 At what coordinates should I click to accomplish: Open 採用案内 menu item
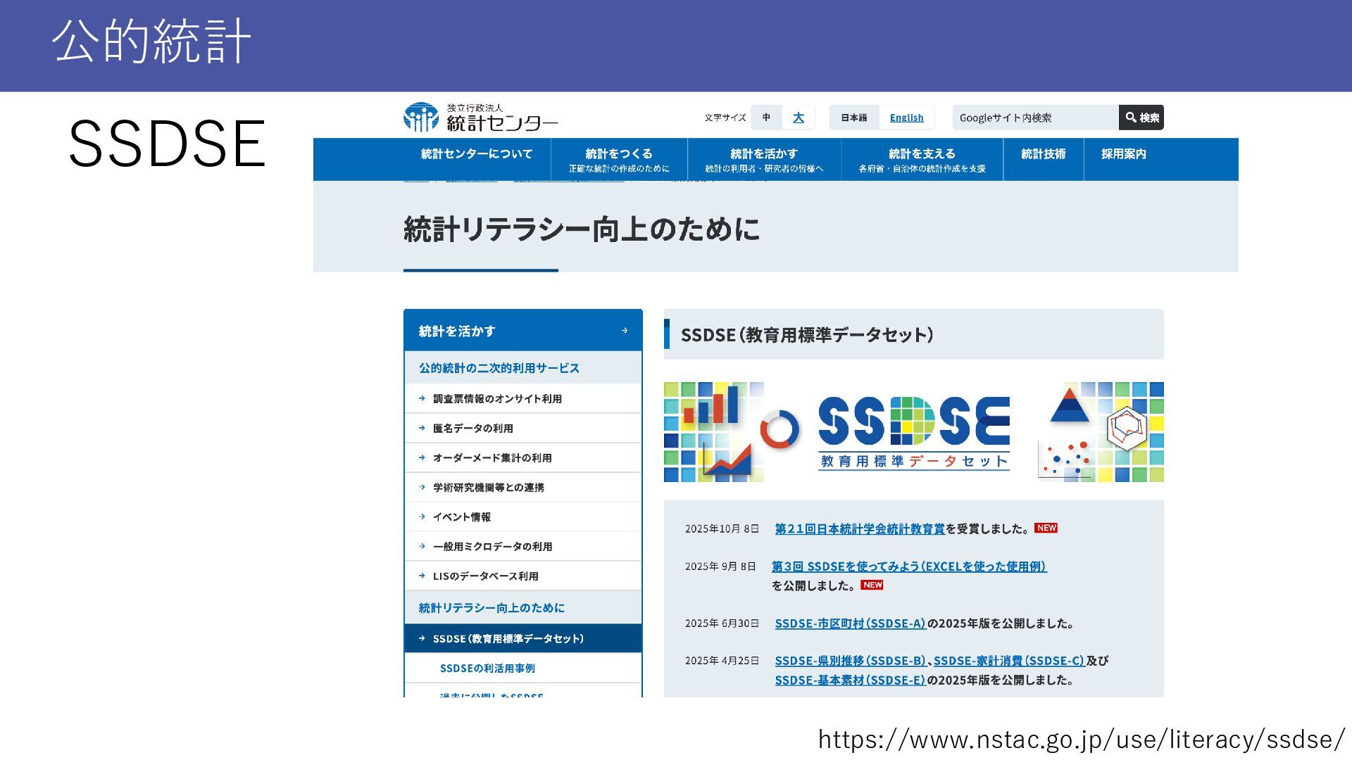(x=1123, y=154)
